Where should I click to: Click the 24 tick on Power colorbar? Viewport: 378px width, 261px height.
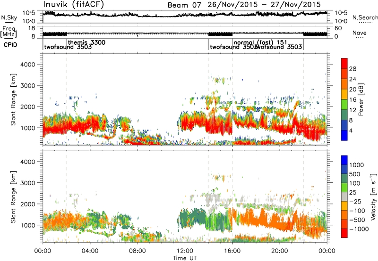click(352, 79)
